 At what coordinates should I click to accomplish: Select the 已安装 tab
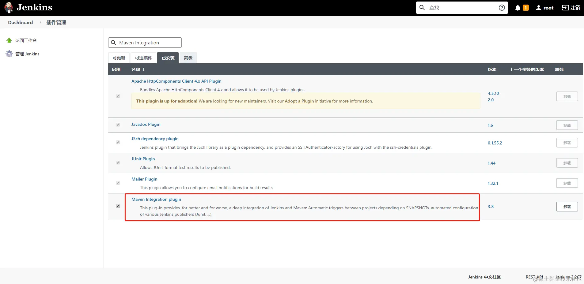(168, 58)
